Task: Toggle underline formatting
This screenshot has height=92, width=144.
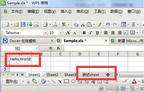Action: (97, 33)
